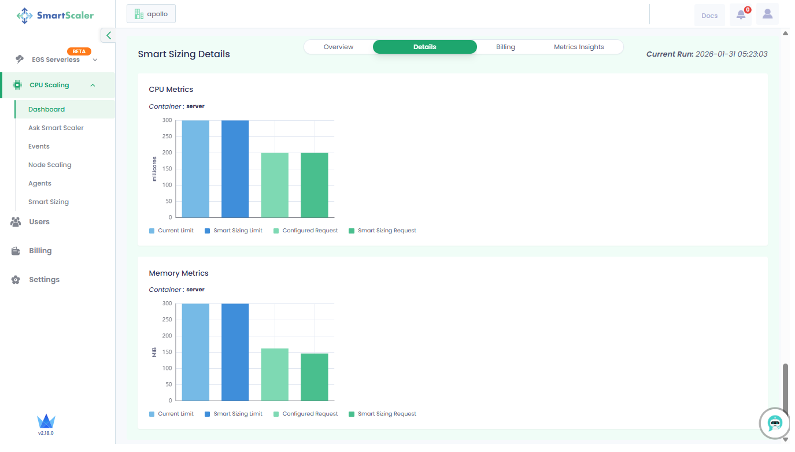Toggle Smart Sizing Request legend in CPU Metrics

click(x=382, y=231)
